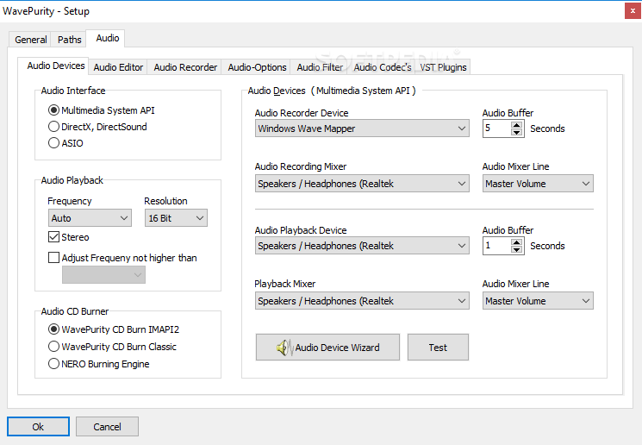Launch the Audio Device Wizard

point(327,348)
